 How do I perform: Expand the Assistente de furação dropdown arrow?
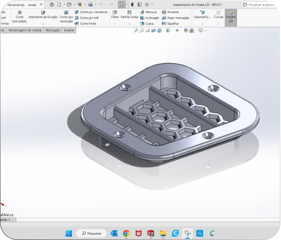click(43, 24)
